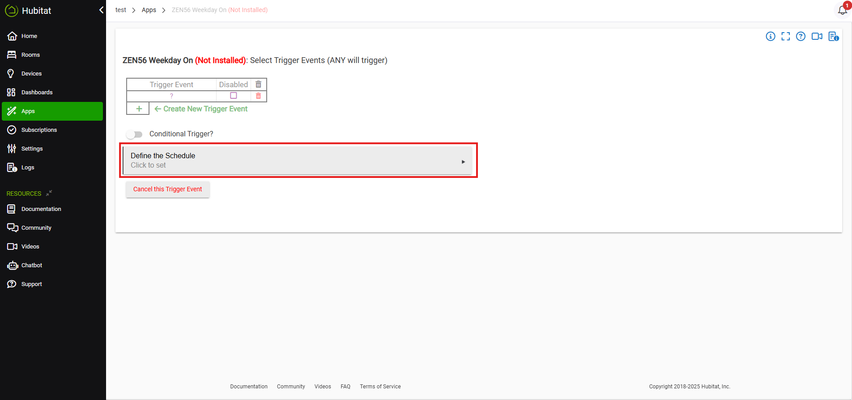Image resolution: width=852 pixels, height=400 pixels.
Task: Open the Home menu item
Action: click(x=52, y=36)
